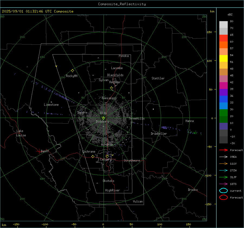Select the Innisfail city label
This screenshot has height=228, width=244.
pos(109,98)
